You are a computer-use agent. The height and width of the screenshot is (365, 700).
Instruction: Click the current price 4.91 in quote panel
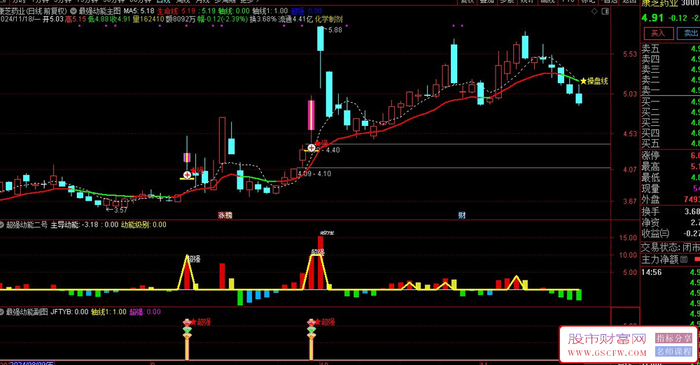[x=652, y=18]
